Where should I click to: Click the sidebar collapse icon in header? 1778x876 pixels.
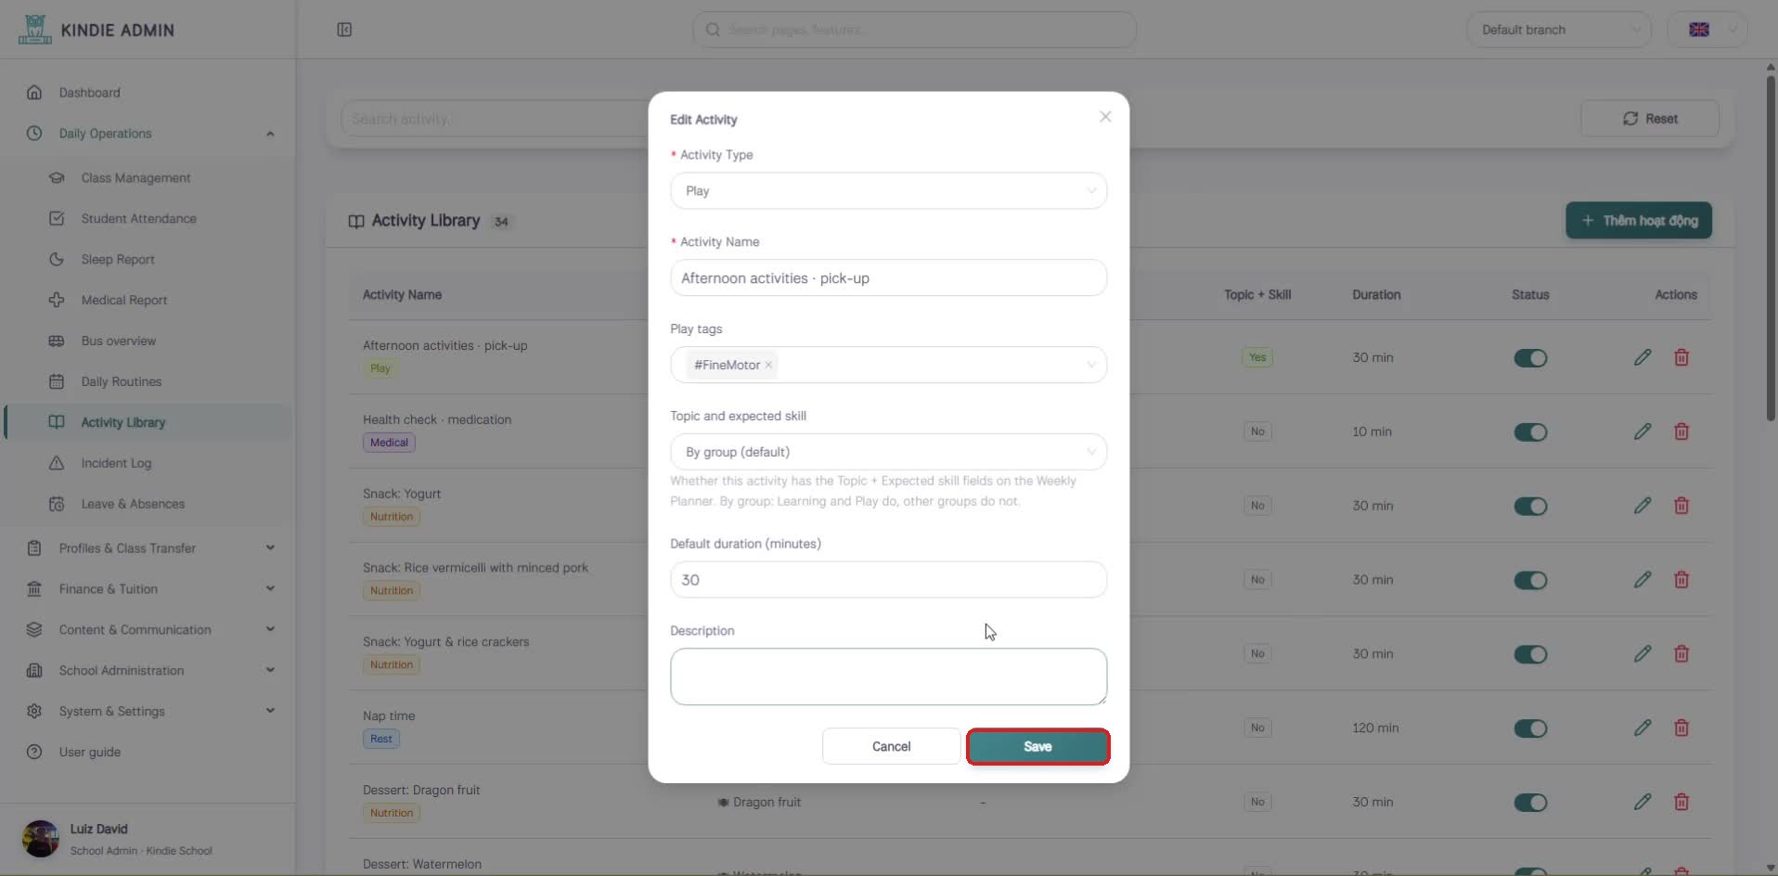[344, 30]
